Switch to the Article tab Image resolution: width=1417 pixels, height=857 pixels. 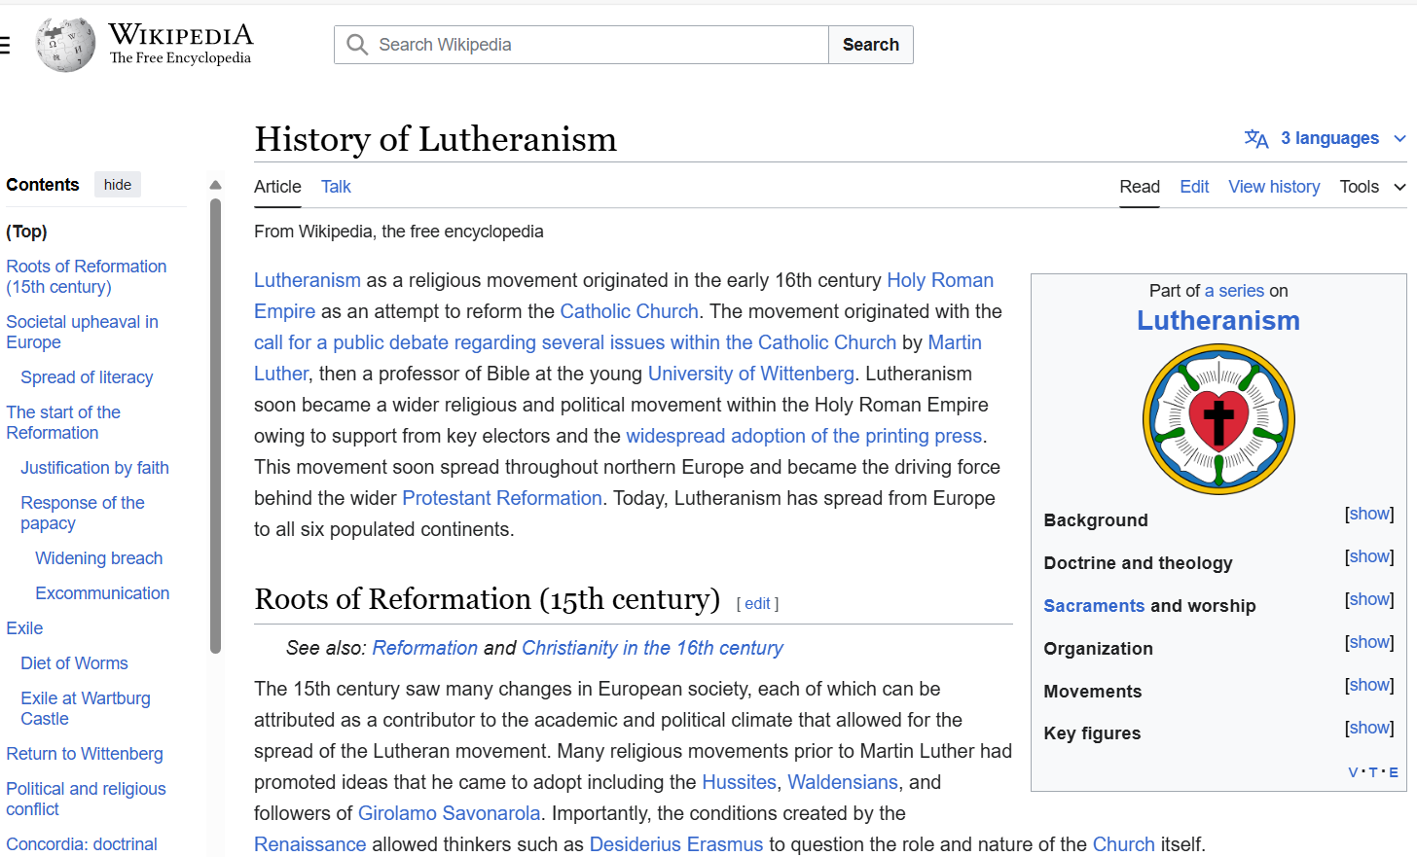277,187
